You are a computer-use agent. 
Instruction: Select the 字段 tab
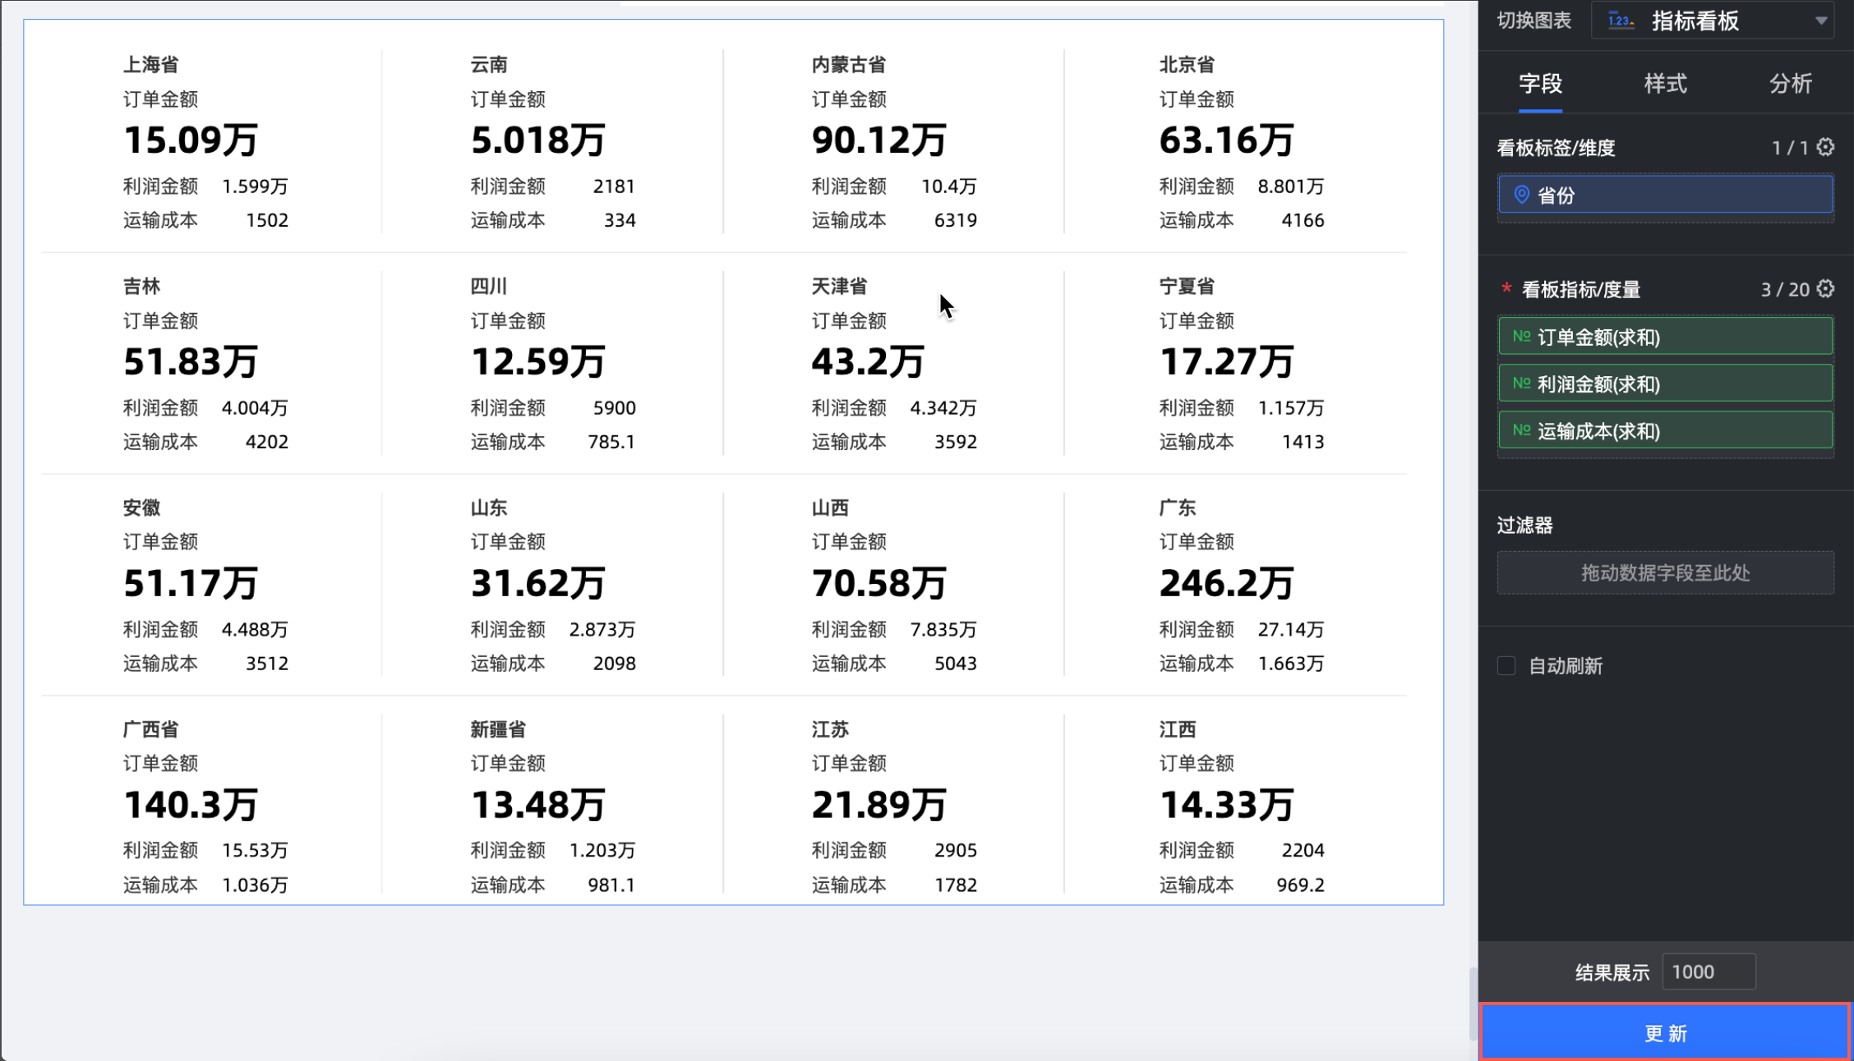point(1540,83)
